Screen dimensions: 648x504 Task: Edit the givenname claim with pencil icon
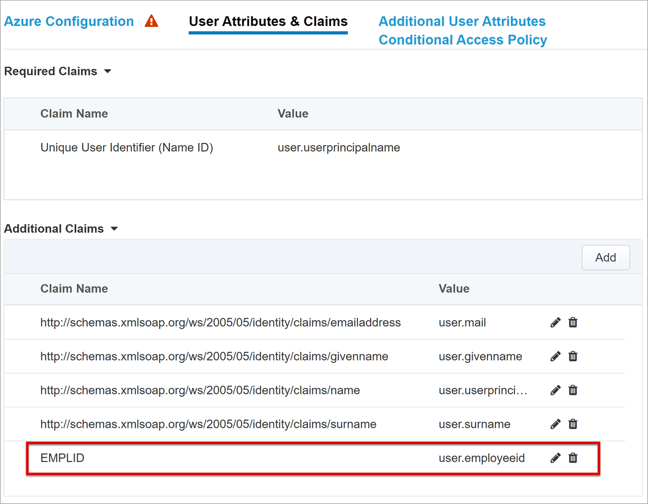pyautogui.click(x=555, y=356)
